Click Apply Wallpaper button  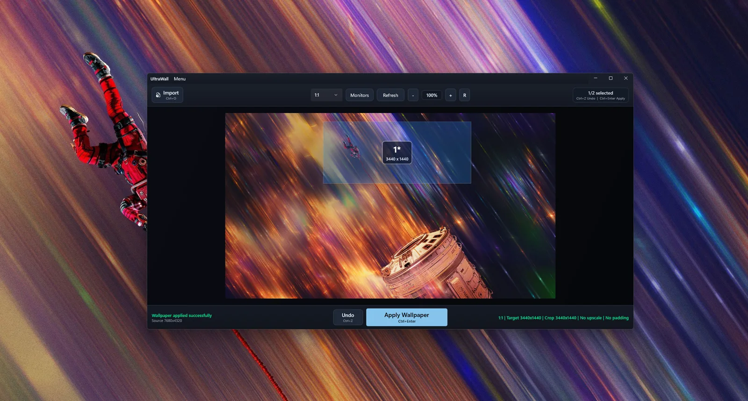point(407,317)
